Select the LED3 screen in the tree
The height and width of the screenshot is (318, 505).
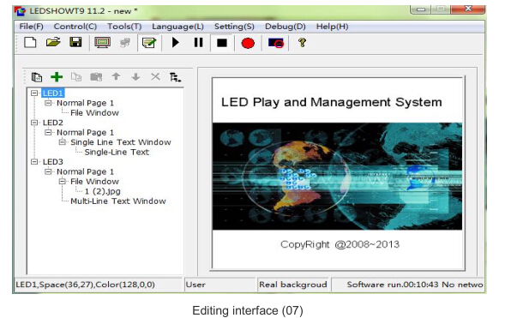pyautogui.click(x=53, y=162)
